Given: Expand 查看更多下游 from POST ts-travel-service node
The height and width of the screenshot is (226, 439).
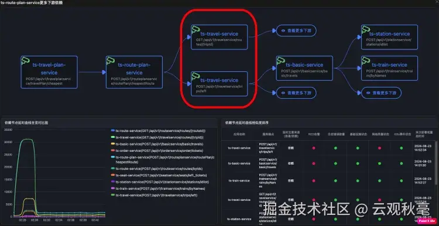Looking at the screenshot, I should [x=296, y=92].
